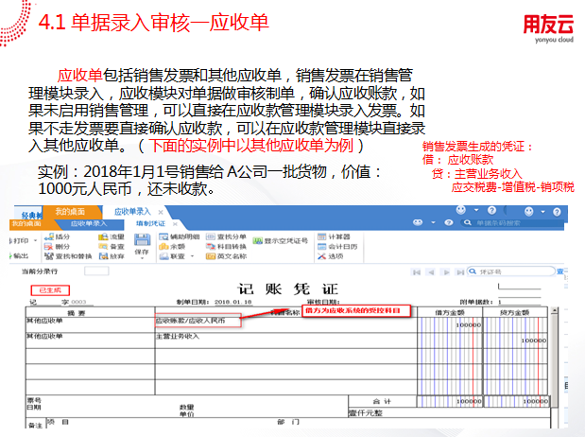The height and width of the screenshot is (437, 585).
Task: Click the 英文名称 English name icon
Action: point(211,256)
